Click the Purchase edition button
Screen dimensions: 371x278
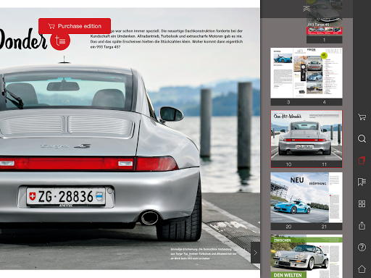pyautogui.click(x=75, y=26)
